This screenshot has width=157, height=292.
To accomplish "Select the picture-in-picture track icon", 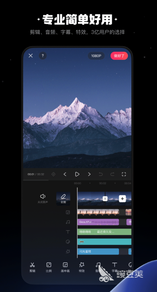I will [68, 212].
